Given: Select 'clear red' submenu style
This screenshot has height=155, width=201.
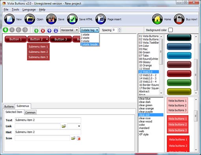Looking at the screenshot, I should tap(151, 115).
